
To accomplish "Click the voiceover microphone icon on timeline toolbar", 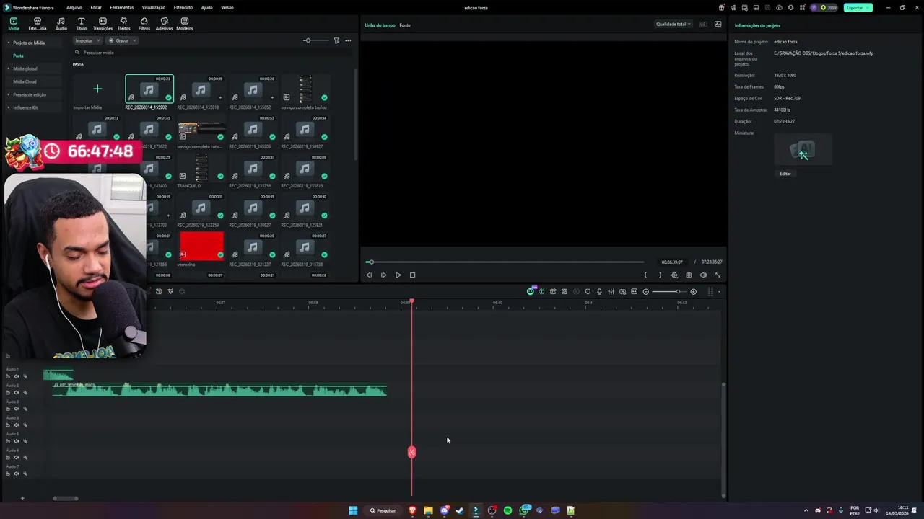I will click(x=599, y=291).
